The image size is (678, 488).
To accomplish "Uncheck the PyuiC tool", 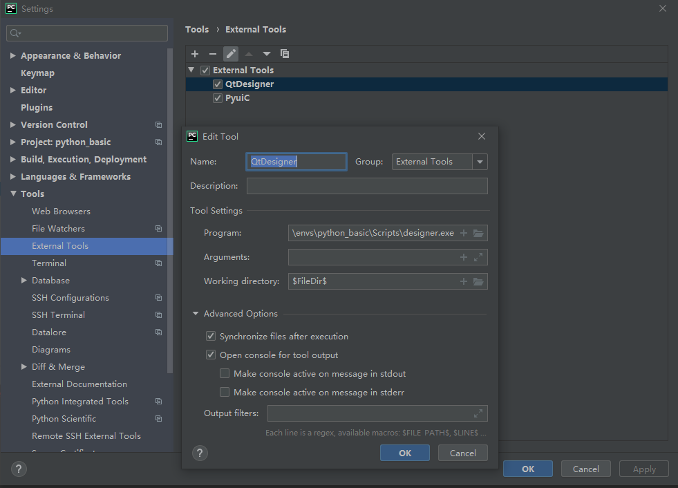I will [218, 97].
